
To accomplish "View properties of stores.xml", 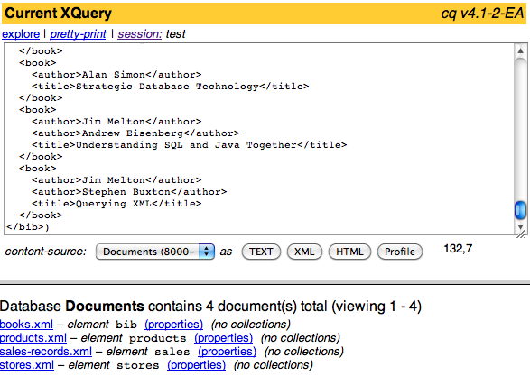I will [197, 365].
